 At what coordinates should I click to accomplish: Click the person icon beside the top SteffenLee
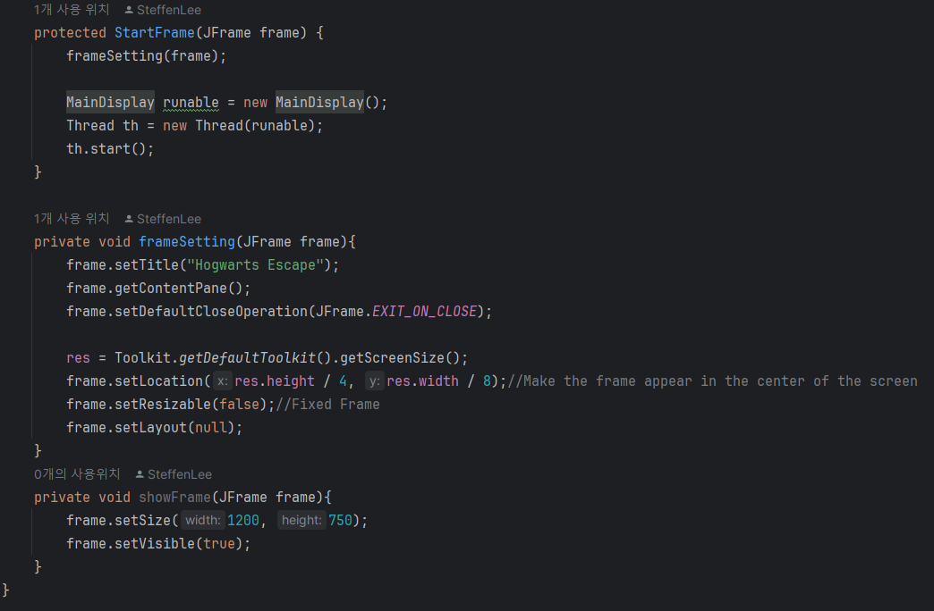(x=129, y=10)
